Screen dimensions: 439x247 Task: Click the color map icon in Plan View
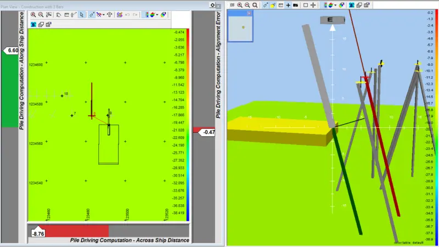[x=153, y=15]
